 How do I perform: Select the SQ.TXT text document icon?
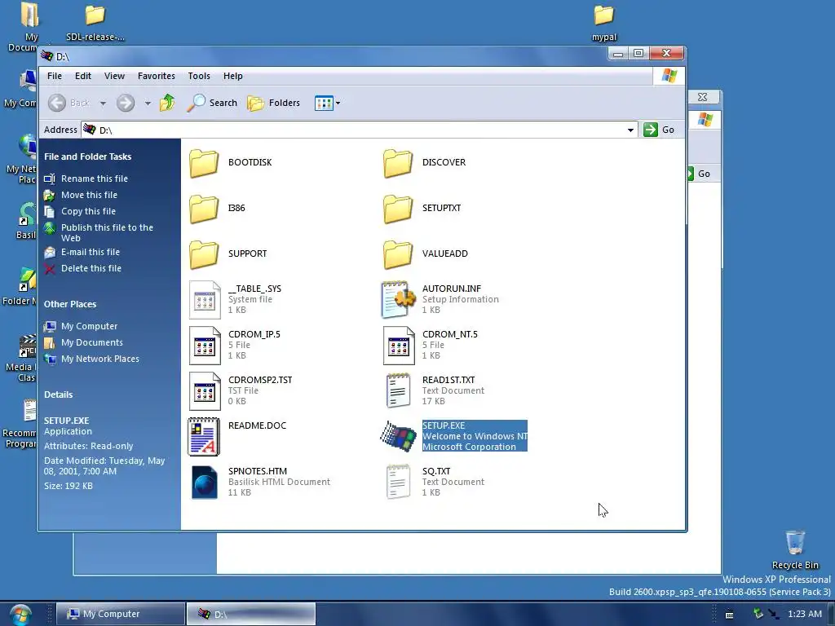[398, 483]
